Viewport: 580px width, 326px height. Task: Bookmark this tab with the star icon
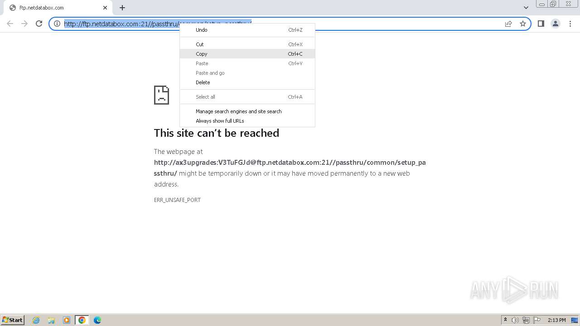coord(523,24)
